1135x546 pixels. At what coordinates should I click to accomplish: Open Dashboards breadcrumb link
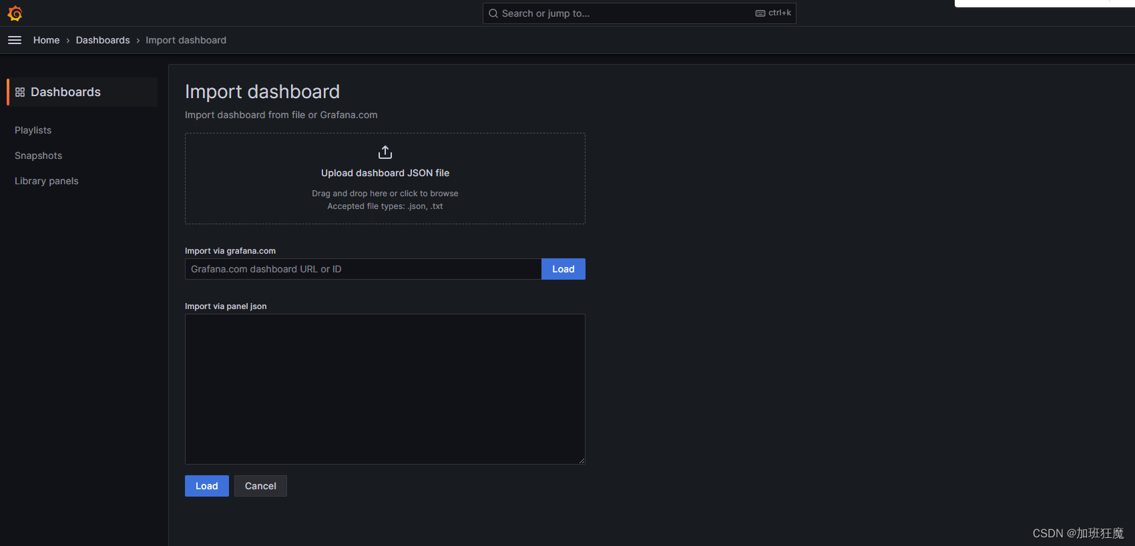coord(103,40)
